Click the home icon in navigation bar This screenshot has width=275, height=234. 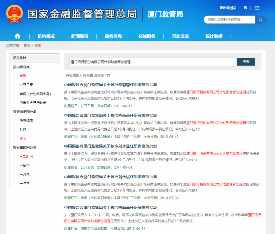pyautogui.click(x=17, y=36)
